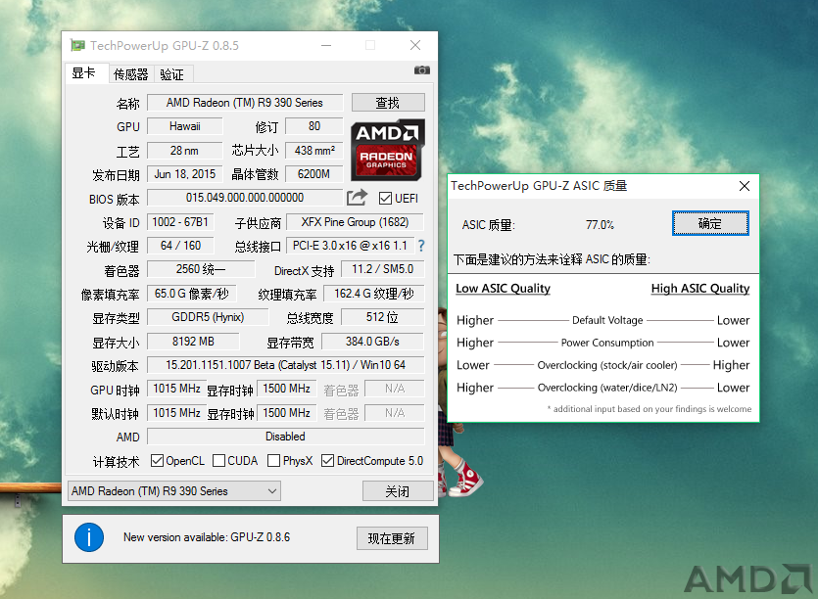818x599 pixels.
Task: Click the AMD Radeon Graphics logo
Action: [x=388, y=150]
